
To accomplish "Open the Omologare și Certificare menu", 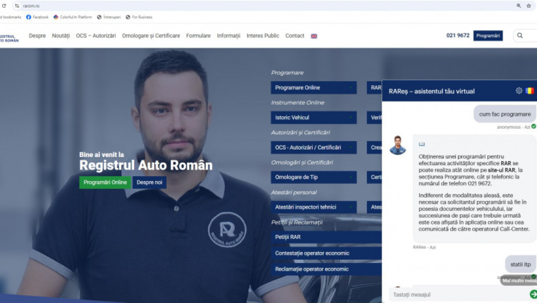I will point(151,36).
